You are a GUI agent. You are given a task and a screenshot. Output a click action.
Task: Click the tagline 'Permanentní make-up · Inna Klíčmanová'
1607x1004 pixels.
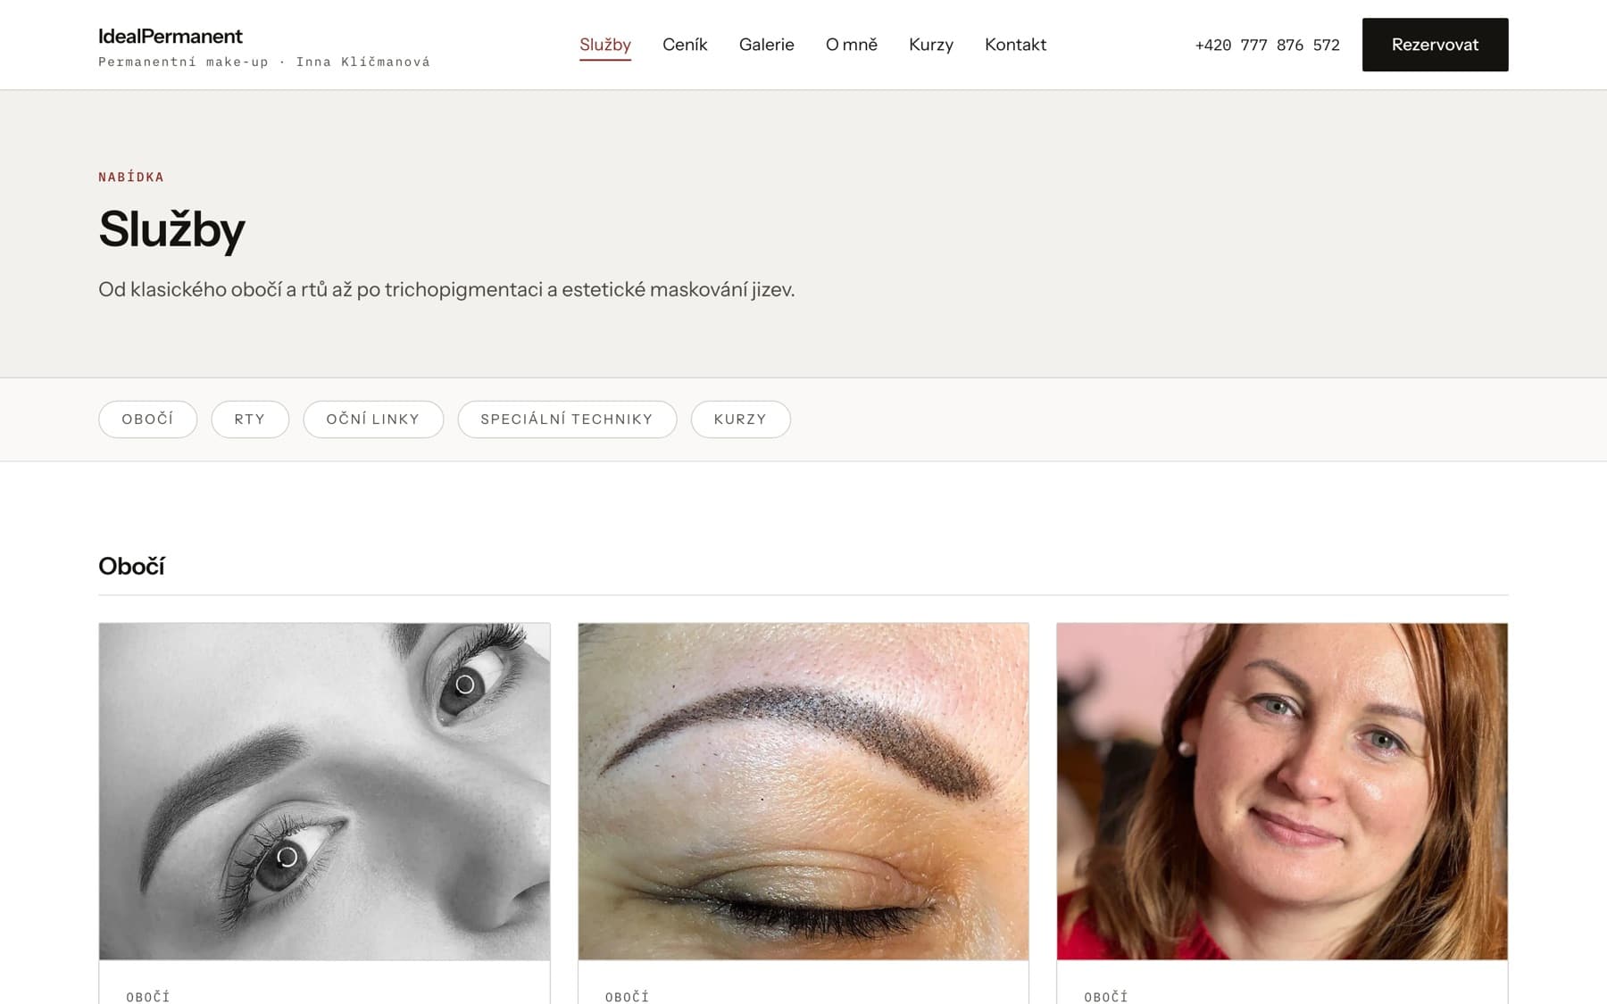(264, 62)
